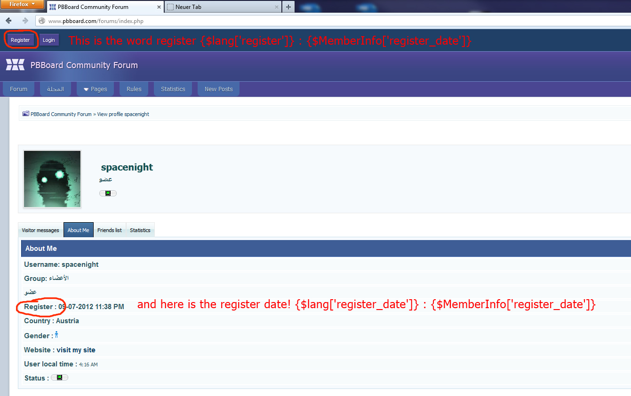The image size is (631, 396).
Task: Go back with browser back arrow
Action: 8,21
